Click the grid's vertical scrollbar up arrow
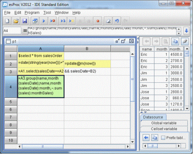 [x=132, y=54]
